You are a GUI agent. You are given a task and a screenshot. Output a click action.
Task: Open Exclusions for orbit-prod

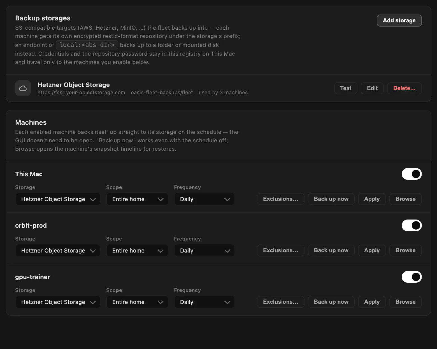(281, 250)
